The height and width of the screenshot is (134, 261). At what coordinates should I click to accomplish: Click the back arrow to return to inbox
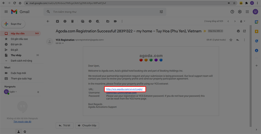pos(48,22)
